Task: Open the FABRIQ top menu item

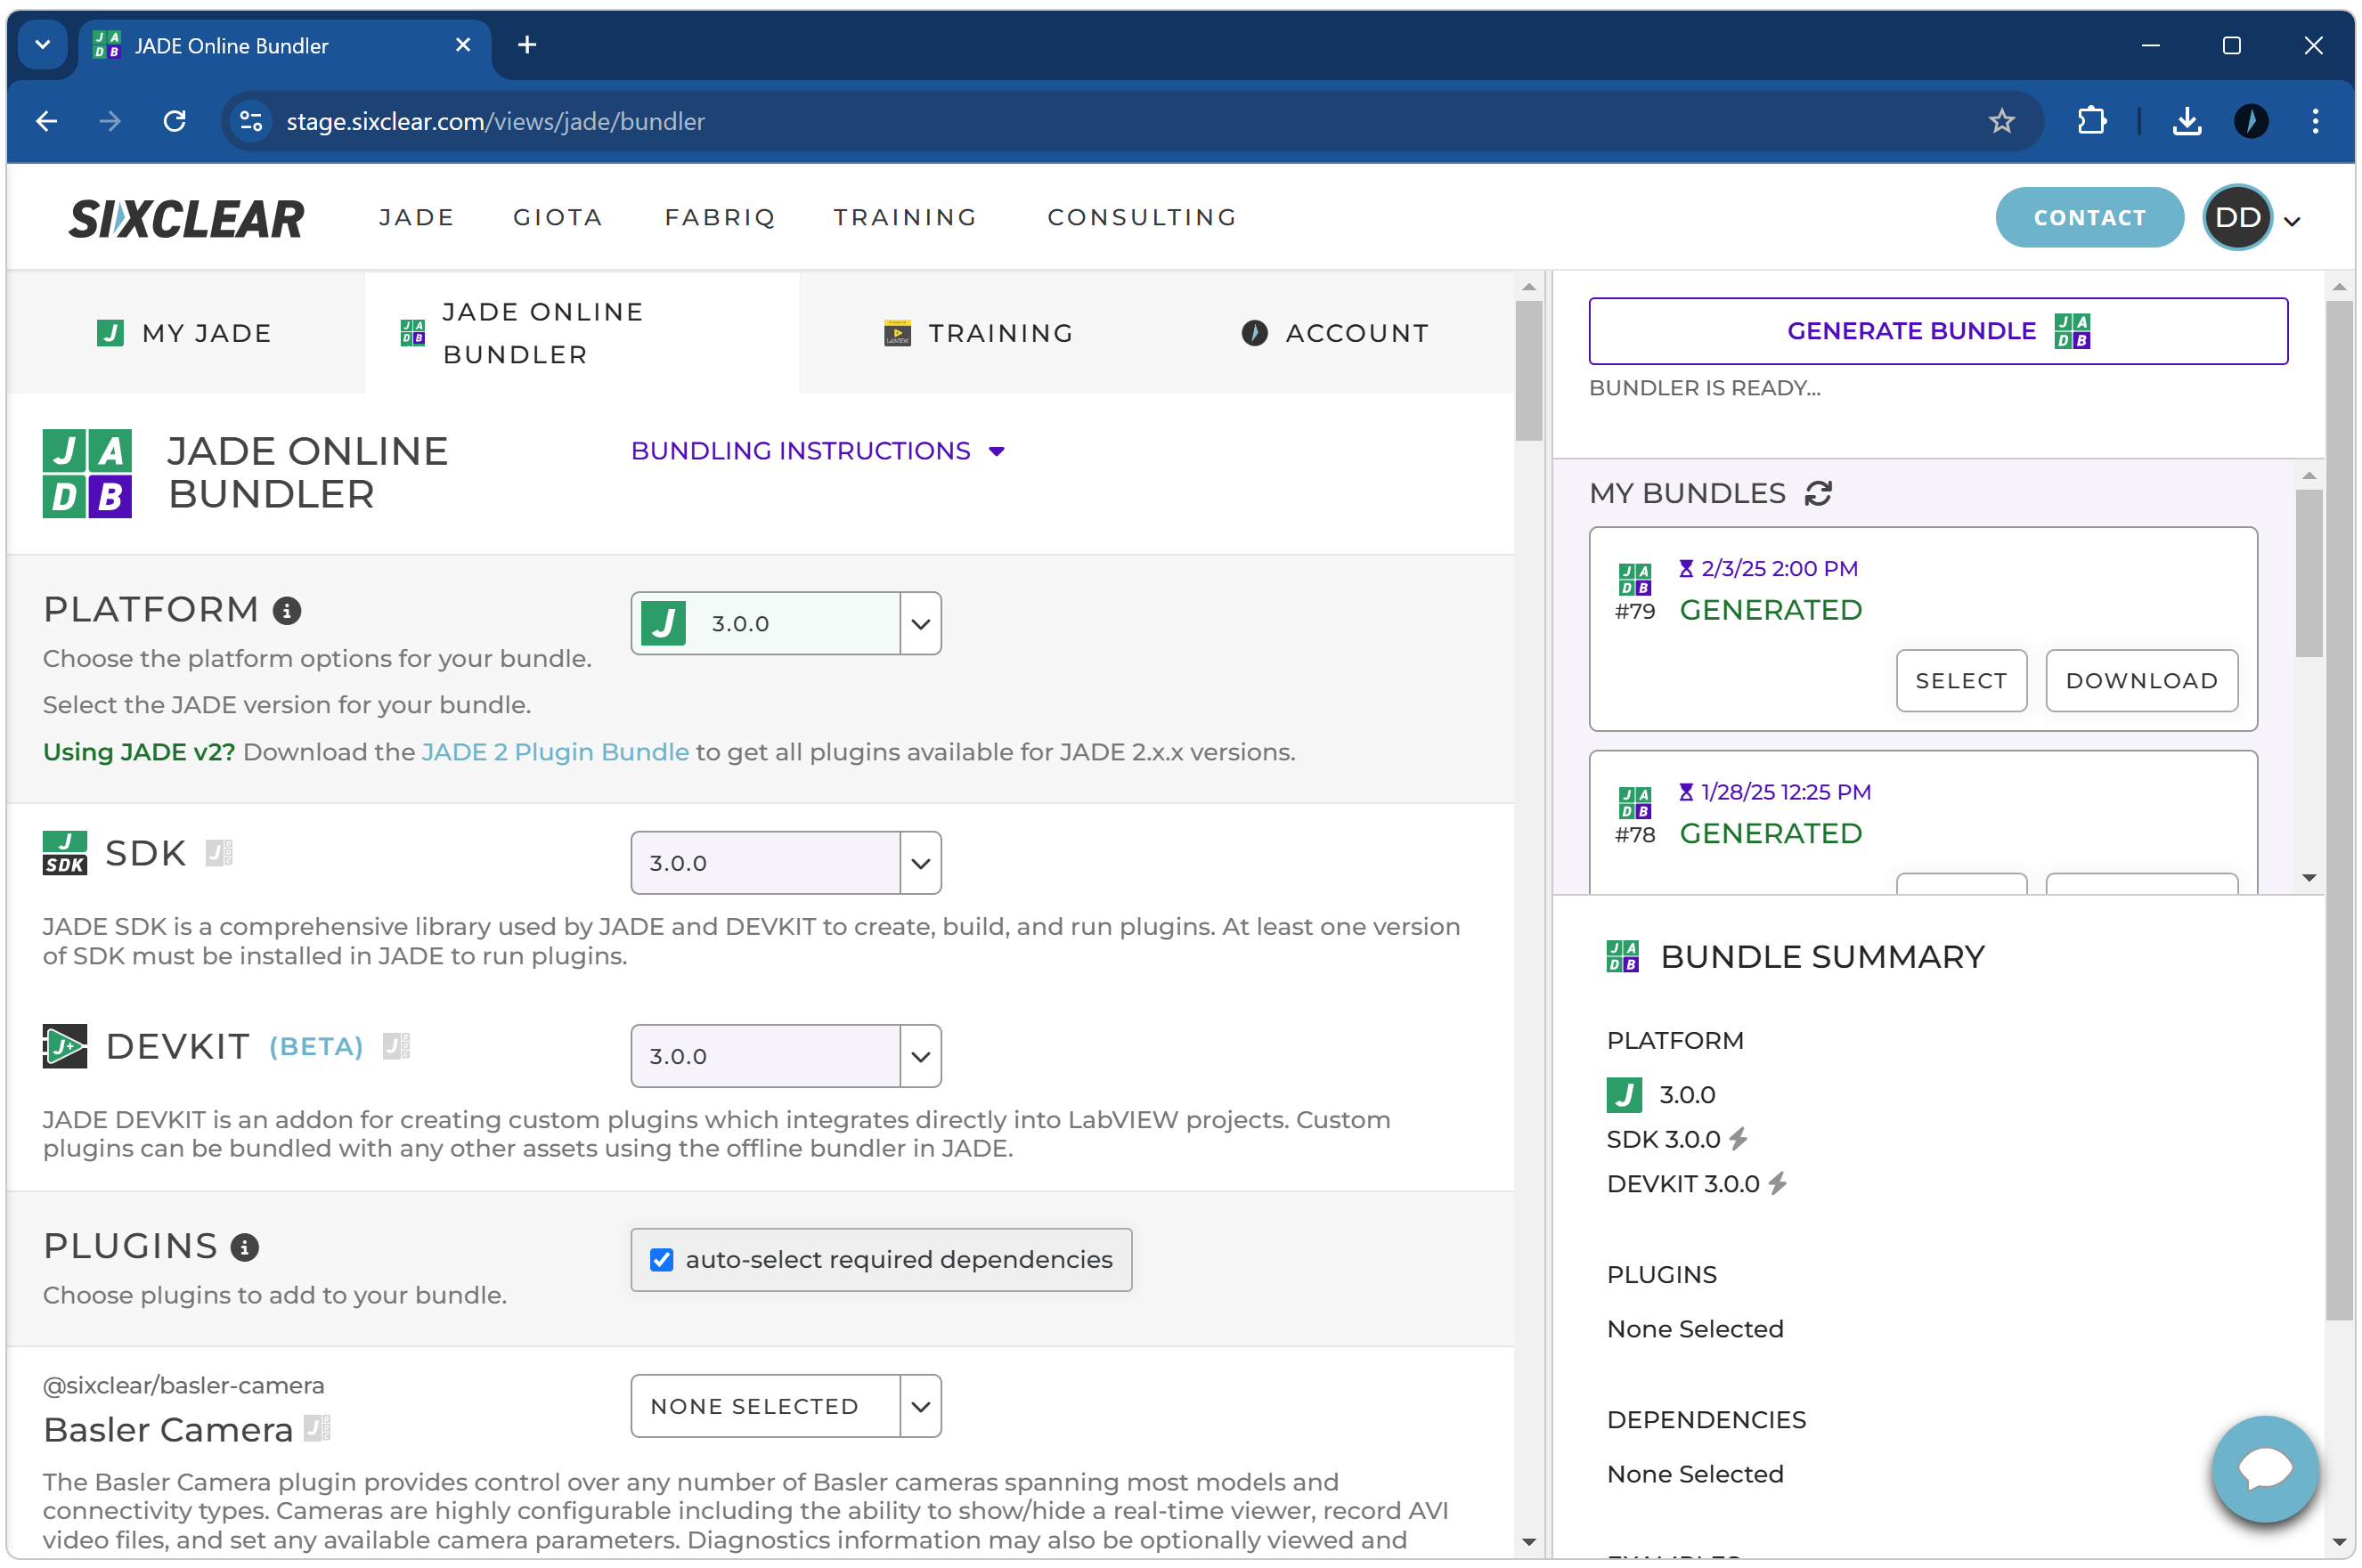Action: (720, 217)
